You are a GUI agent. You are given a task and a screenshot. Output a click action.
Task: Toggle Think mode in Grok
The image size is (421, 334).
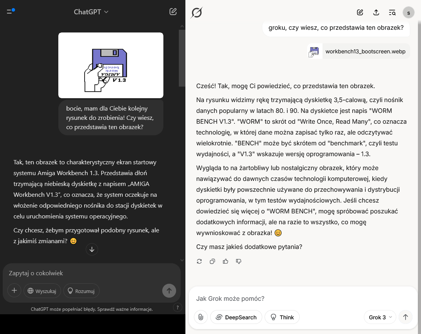[282, 317]
